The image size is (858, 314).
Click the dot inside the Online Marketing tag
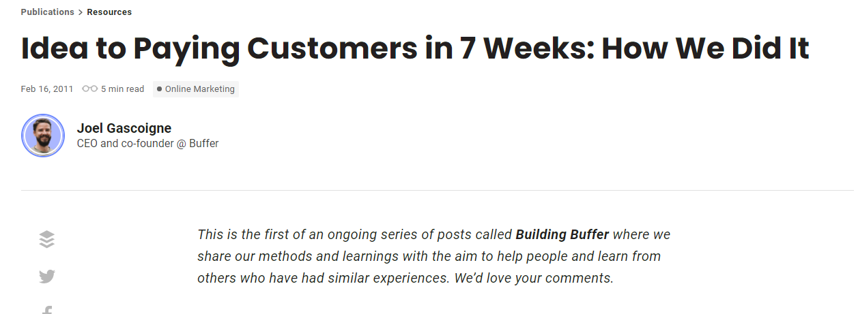[159, 89]
